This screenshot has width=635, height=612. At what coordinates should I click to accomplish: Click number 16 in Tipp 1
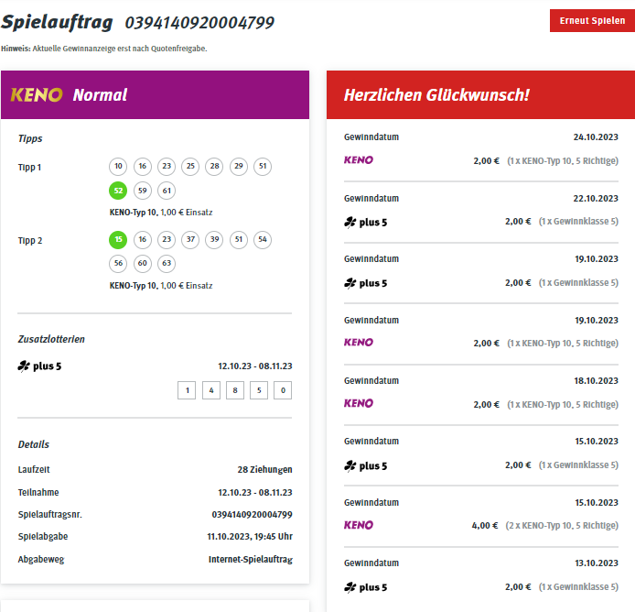[143, 166]
